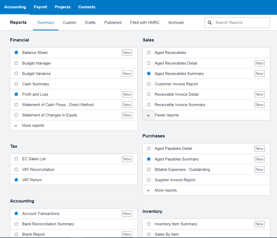Open the Account Transactions report
Screen dimensions: 277x238
[41, 213]
